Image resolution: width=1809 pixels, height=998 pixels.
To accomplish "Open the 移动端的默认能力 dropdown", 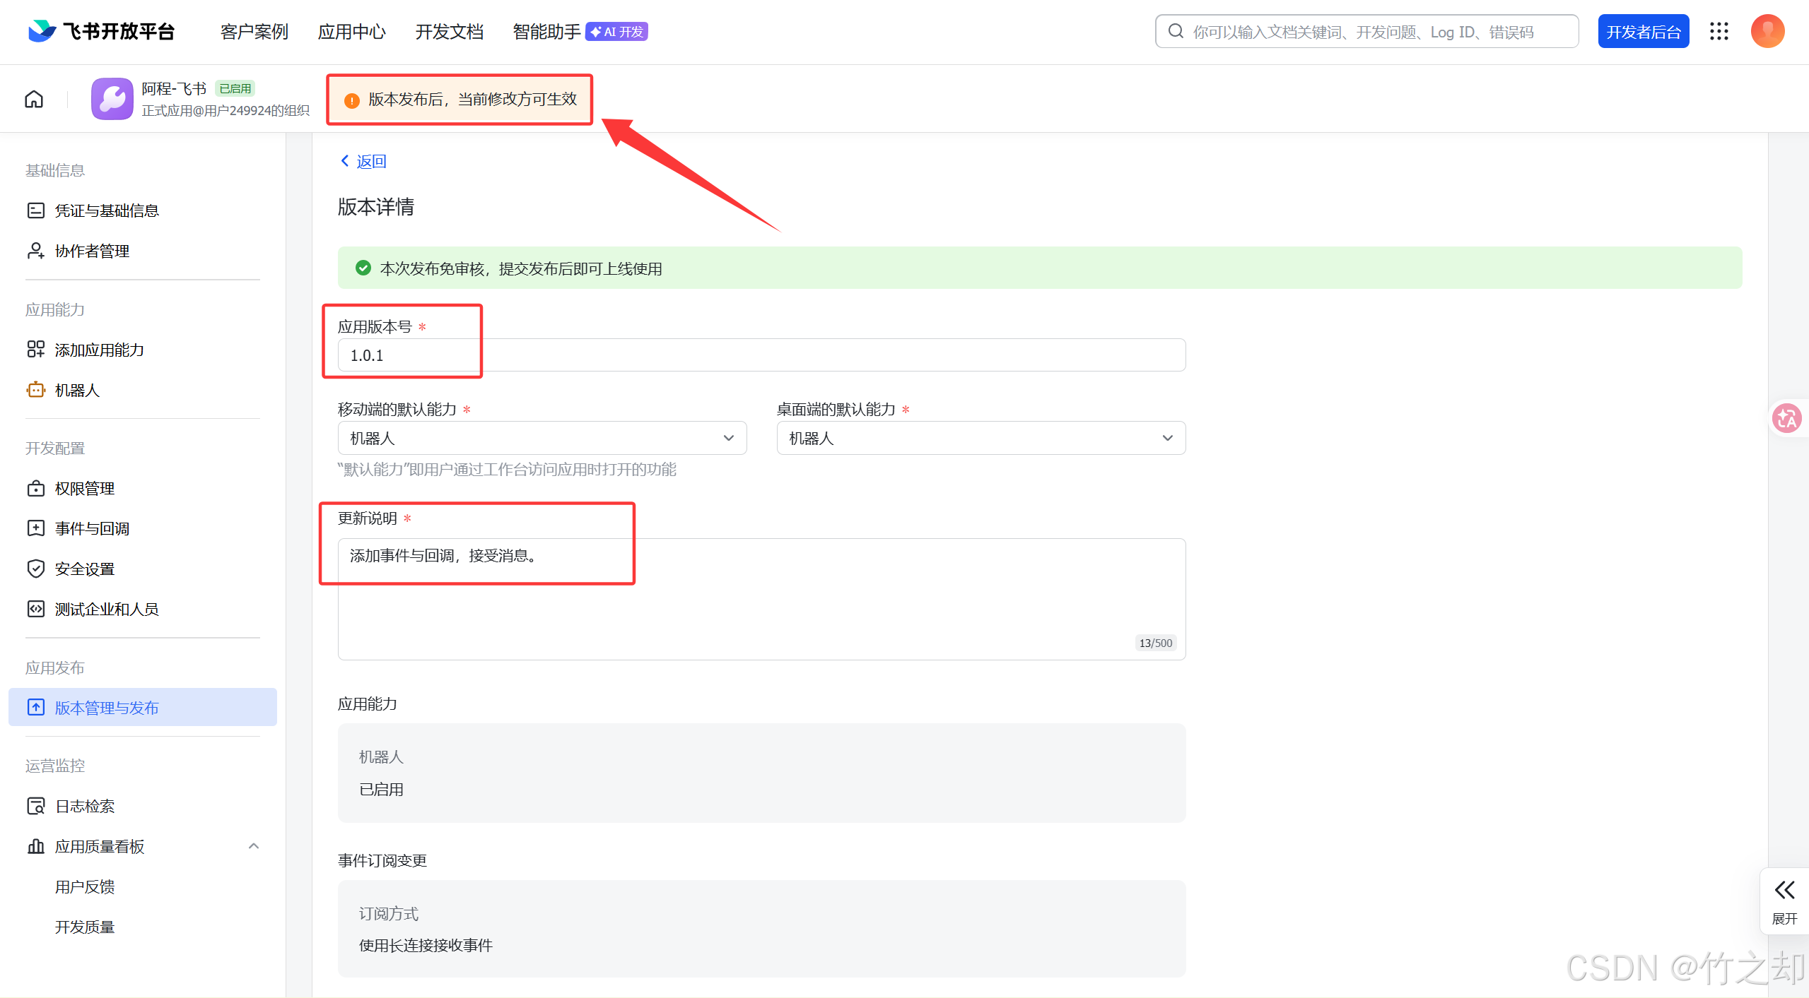I will point(541,438).
